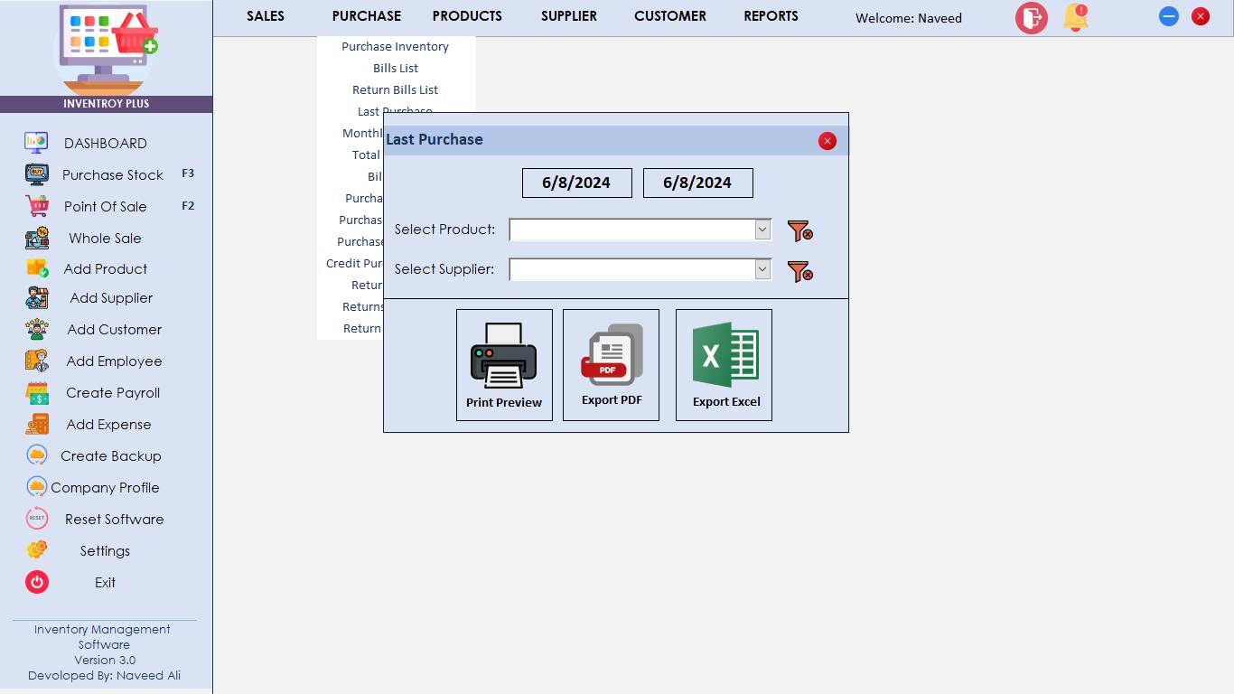
Task: Open the notification bell alerts
Action: click(1075, 17)
